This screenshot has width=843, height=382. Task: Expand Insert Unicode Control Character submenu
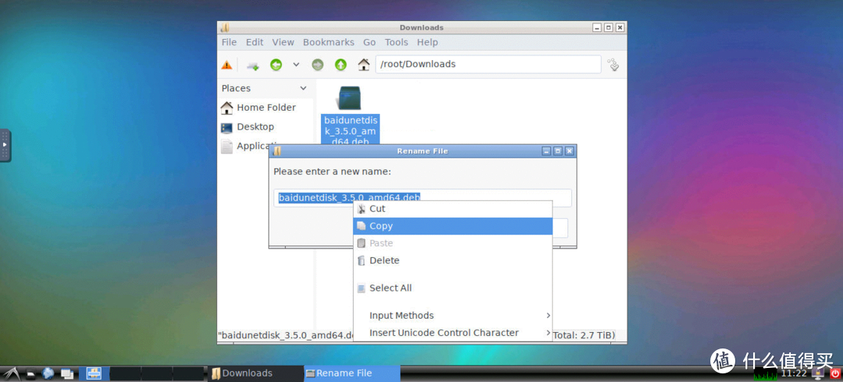coord(453,333)
